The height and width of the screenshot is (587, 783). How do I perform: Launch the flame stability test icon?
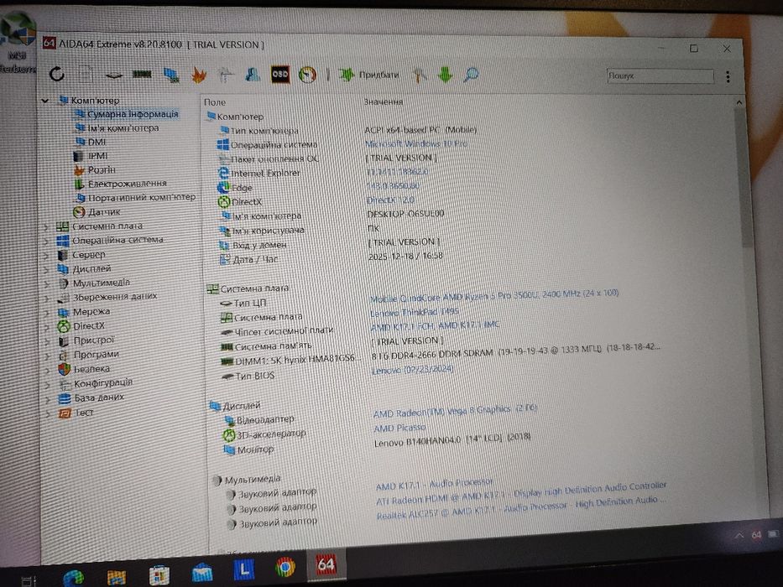point(199,75)
